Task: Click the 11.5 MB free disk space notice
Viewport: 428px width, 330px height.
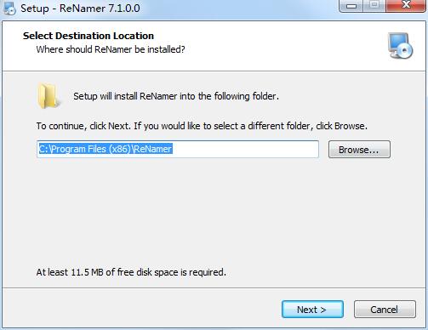Action: [131, 272]
